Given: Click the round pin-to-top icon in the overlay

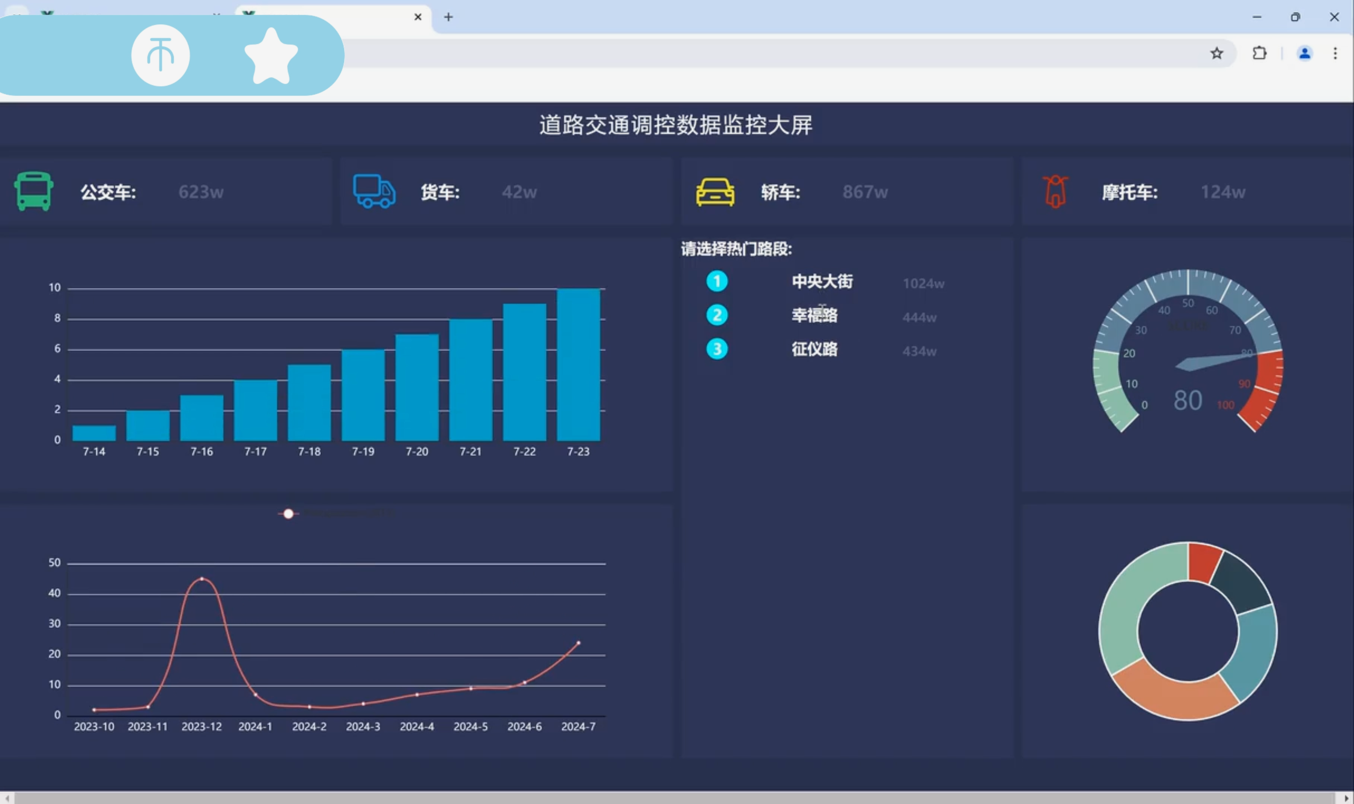Looking at the screenshot, I should click(160, 55).
